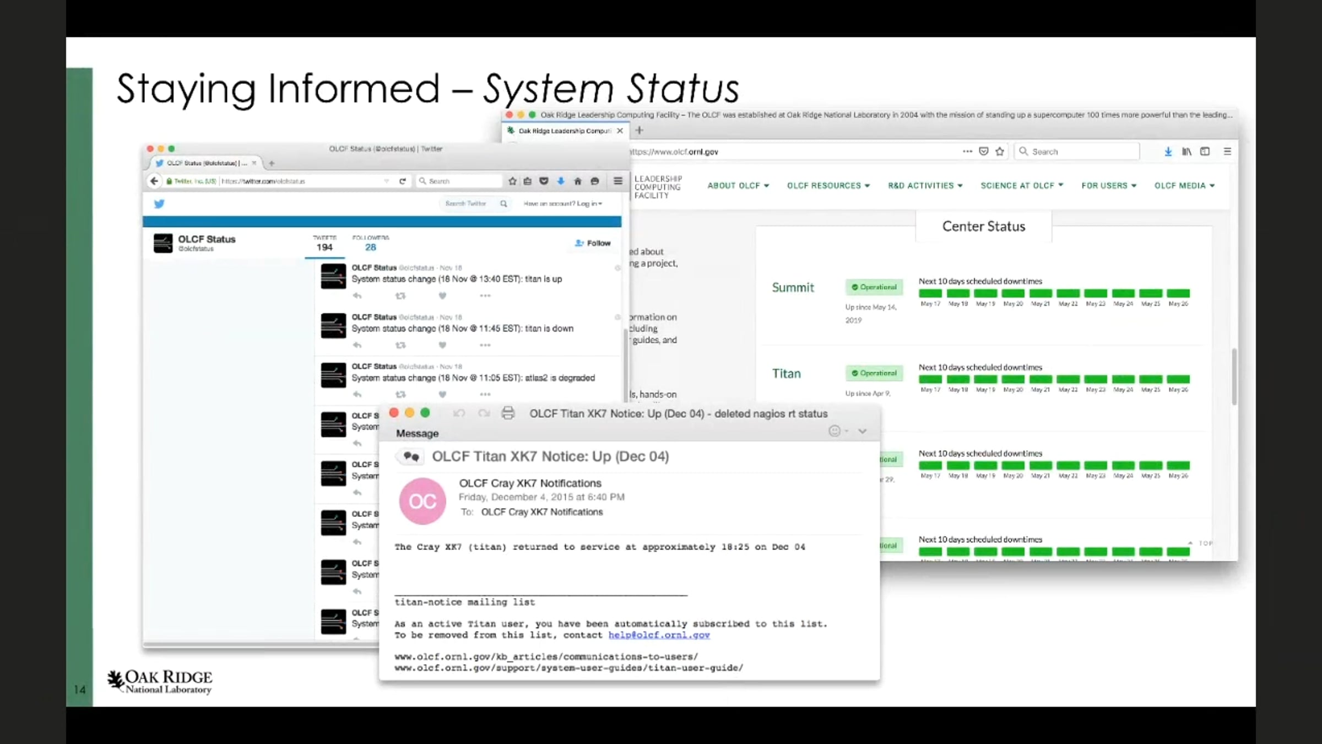Open the Pocket icon in Twitter browser toolbar
1322x744 pixels.
point(544,181)
